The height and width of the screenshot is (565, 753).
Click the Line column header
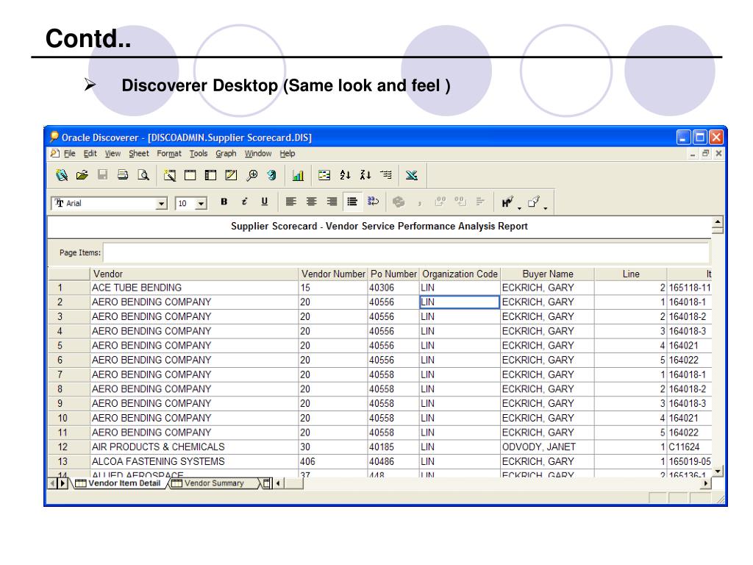tap(630, 274)
